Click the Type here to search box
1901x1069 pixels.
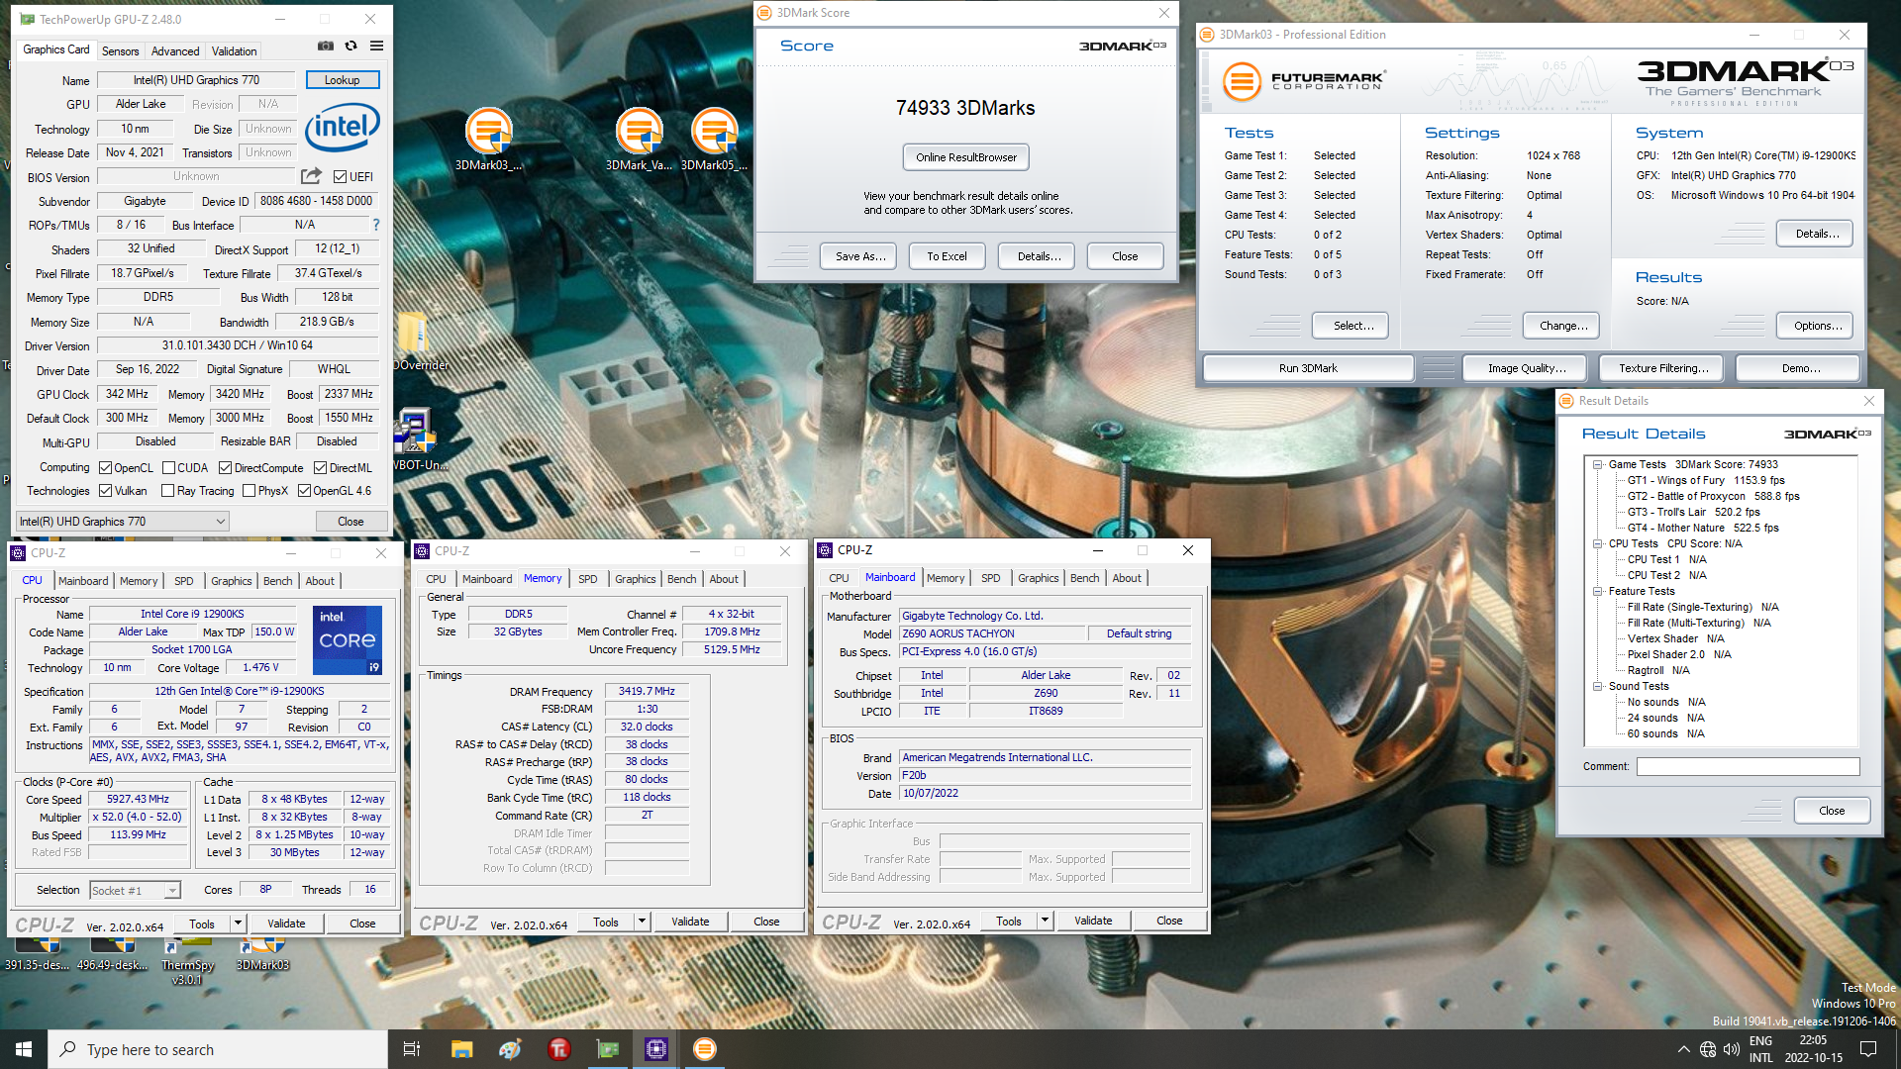[218, 1049]
